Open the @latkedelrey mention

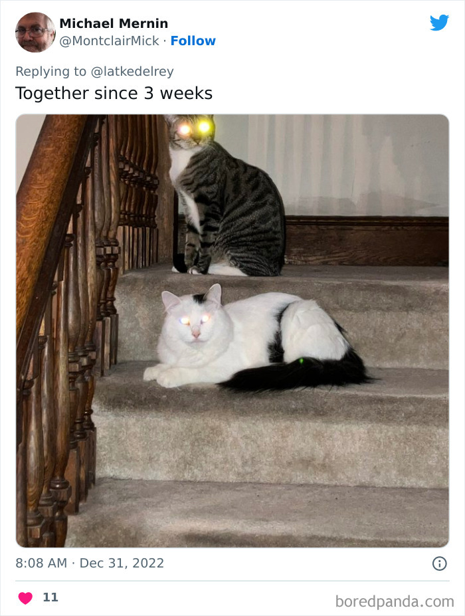(132, 71)
